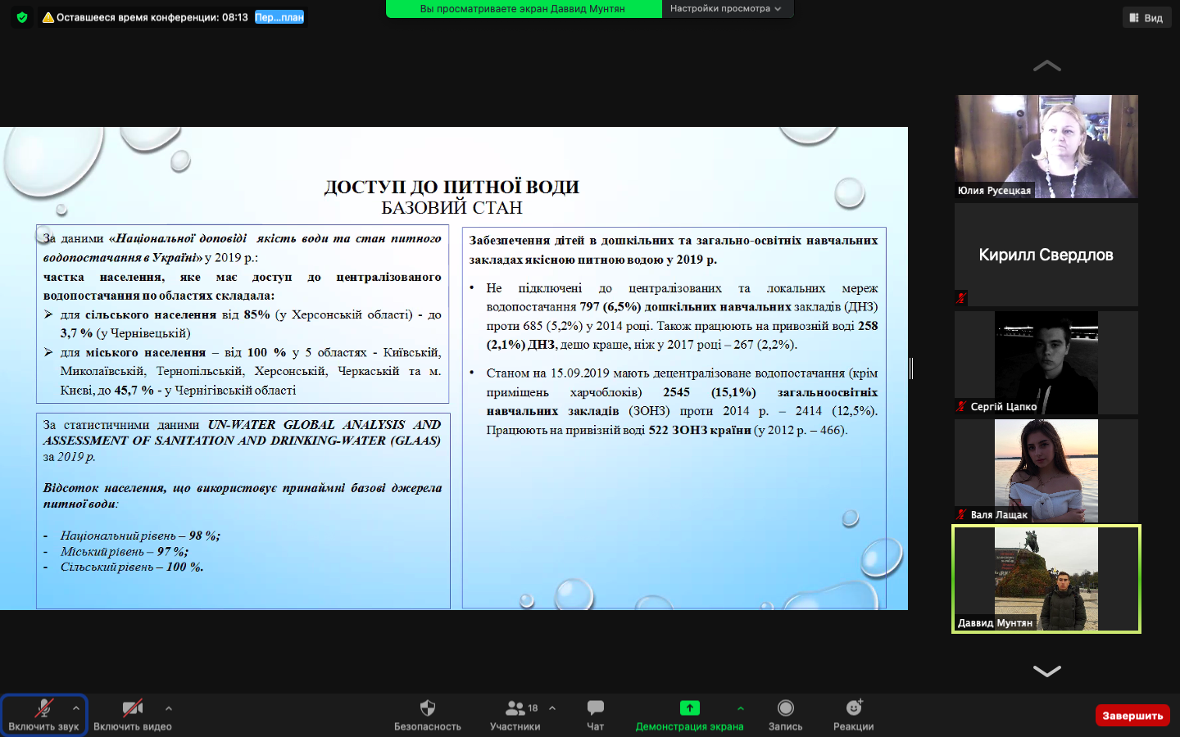This screenshot has width=1180, height=737.
Task: Open the Security shield icon
Action: tap(427, 708)
